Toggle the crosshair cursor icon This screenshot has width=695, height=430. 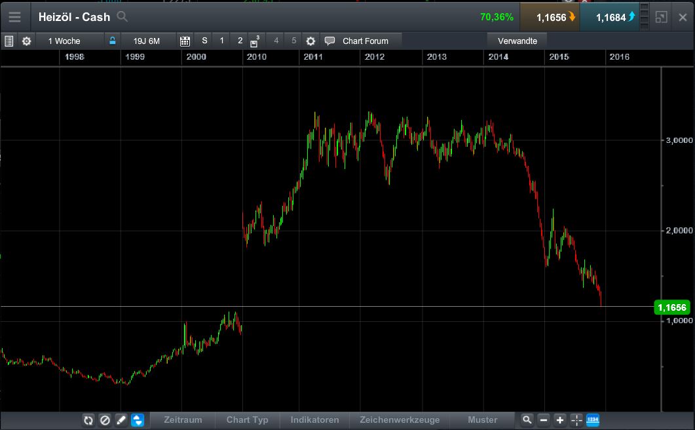click(576, 420)
